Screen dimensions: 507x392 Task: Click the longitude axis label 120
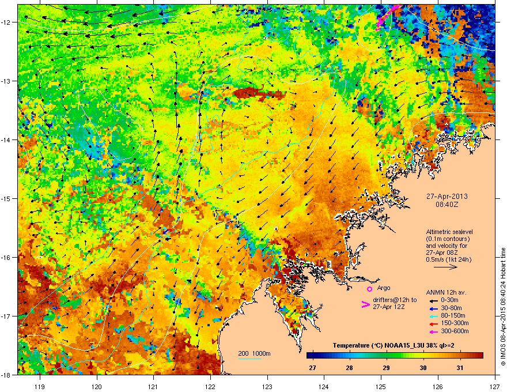coord(97,387)
